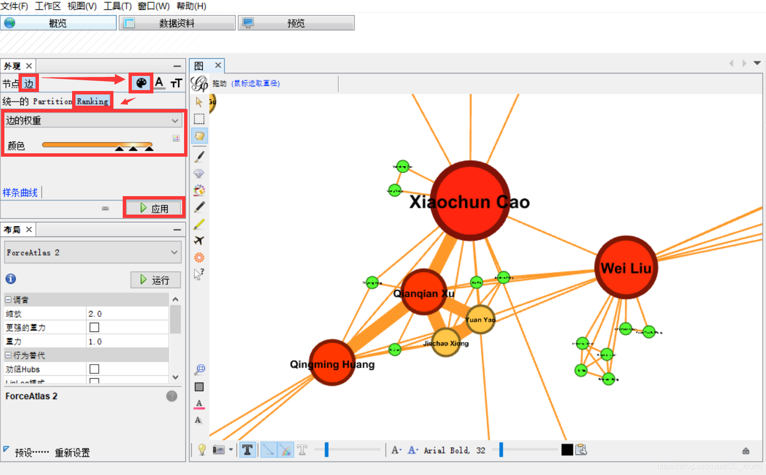
Task: Expand the bottom settings panel arrow
Action: pyautogui.click(x=746, y=451)
